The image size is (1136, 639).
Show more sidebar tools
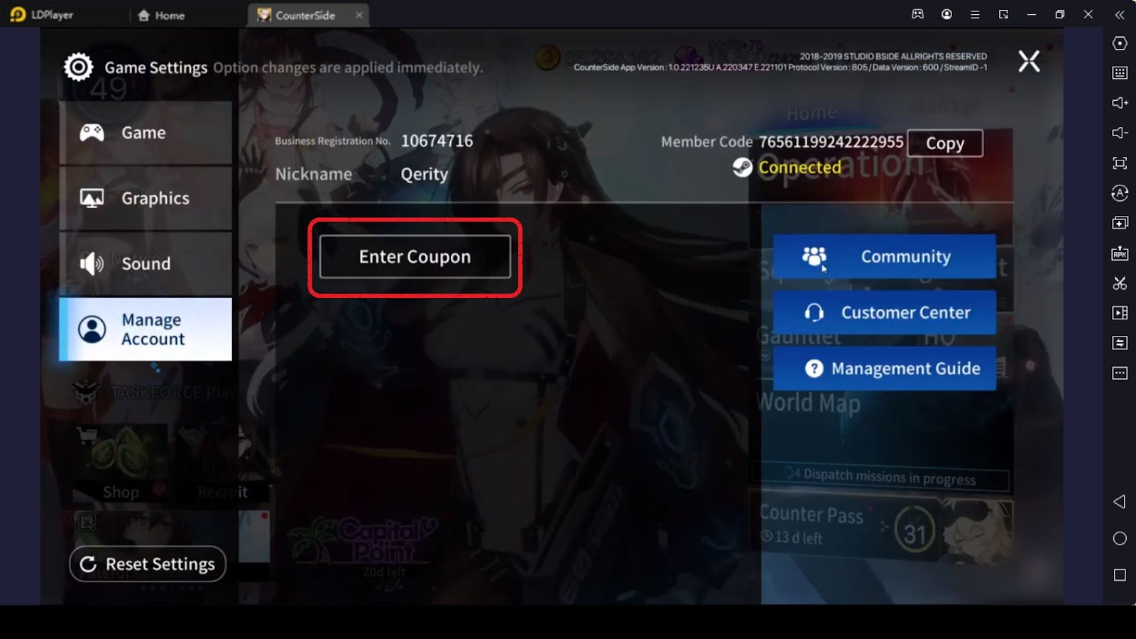pos(1120,373)
